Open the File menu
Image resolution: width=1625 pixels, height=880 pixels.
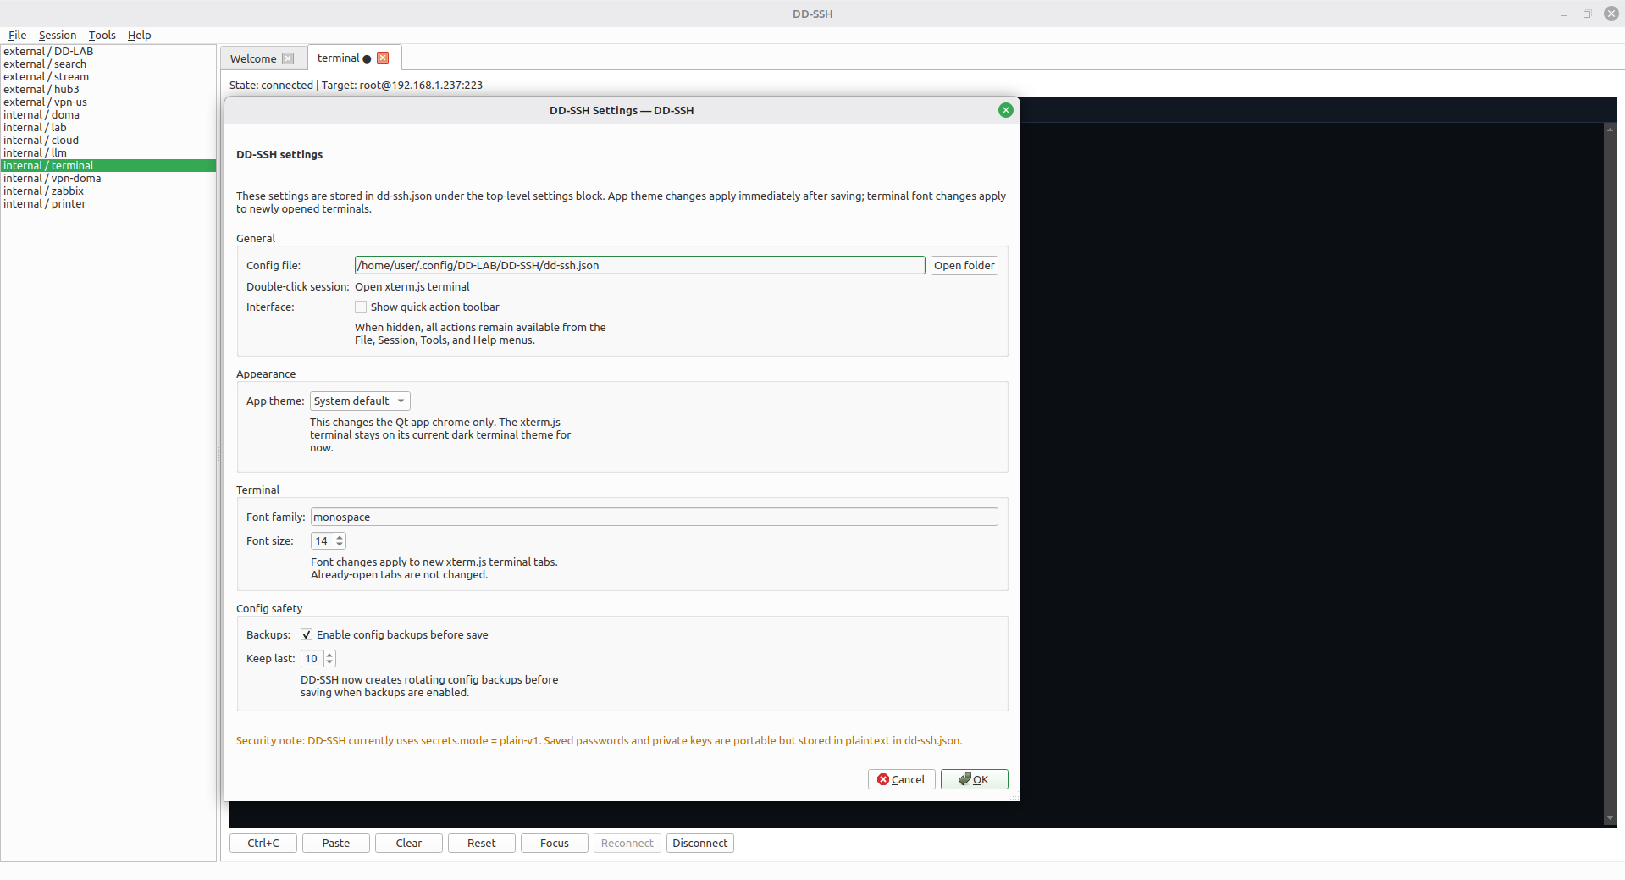point(17,35)
